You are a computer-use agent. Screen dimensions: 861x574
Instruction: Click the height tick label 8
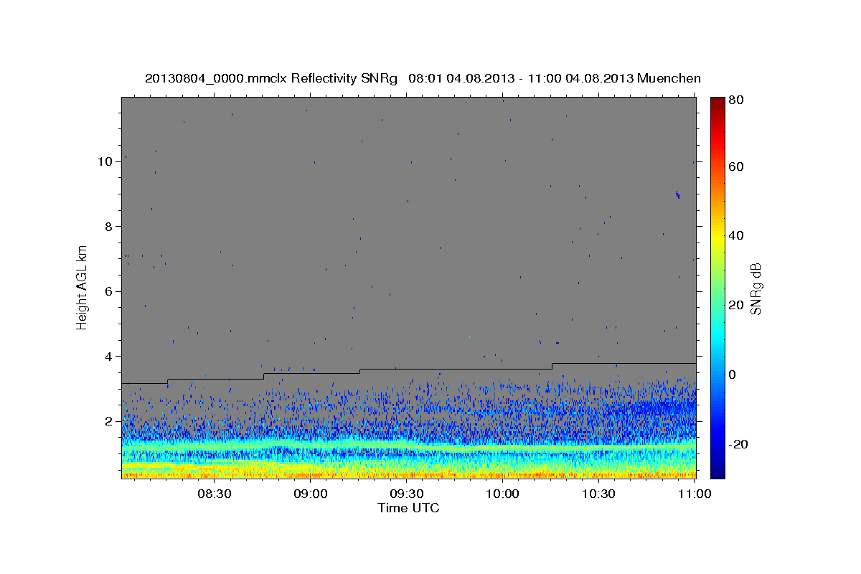[108, 226]
